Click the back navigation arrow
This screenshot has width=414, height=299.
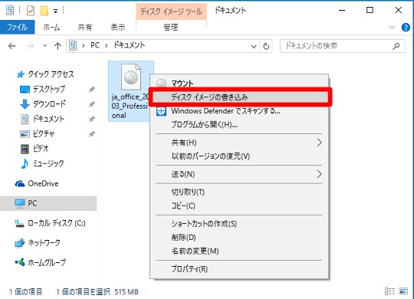tap(11, 46)
